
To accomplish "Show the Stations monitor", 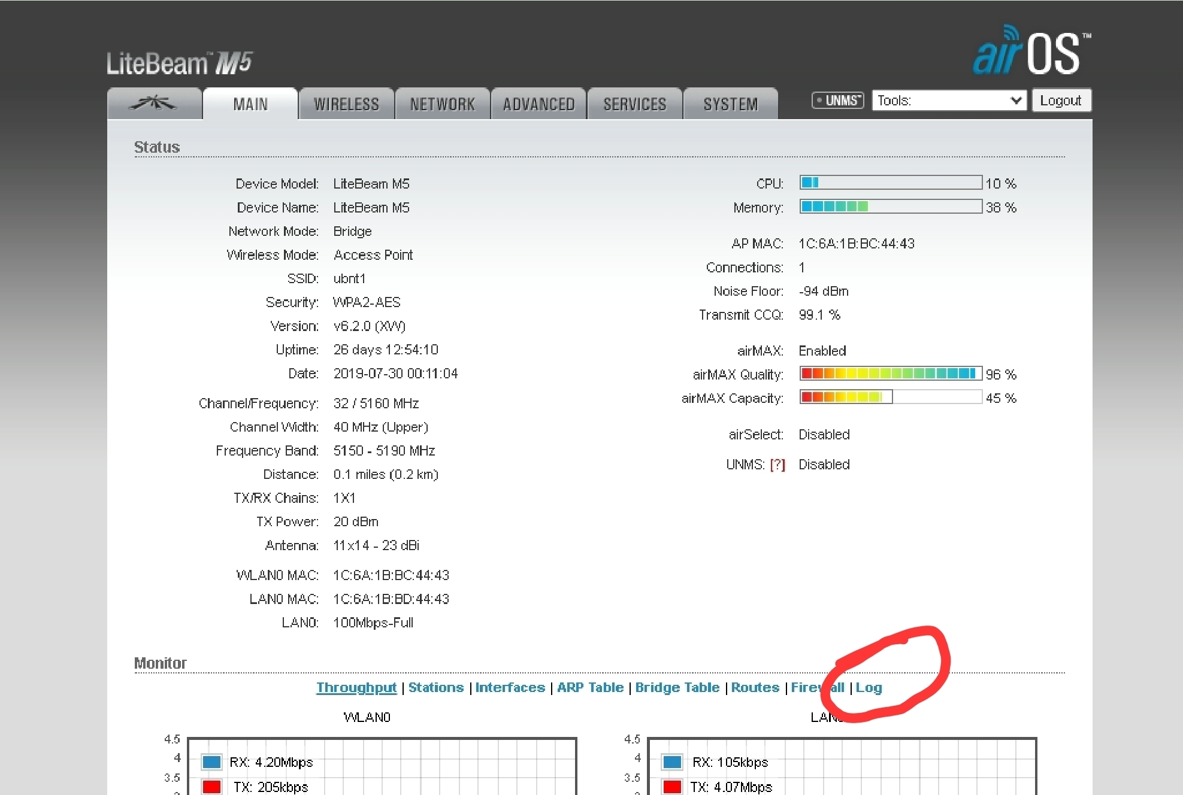I will pos(436,687).
